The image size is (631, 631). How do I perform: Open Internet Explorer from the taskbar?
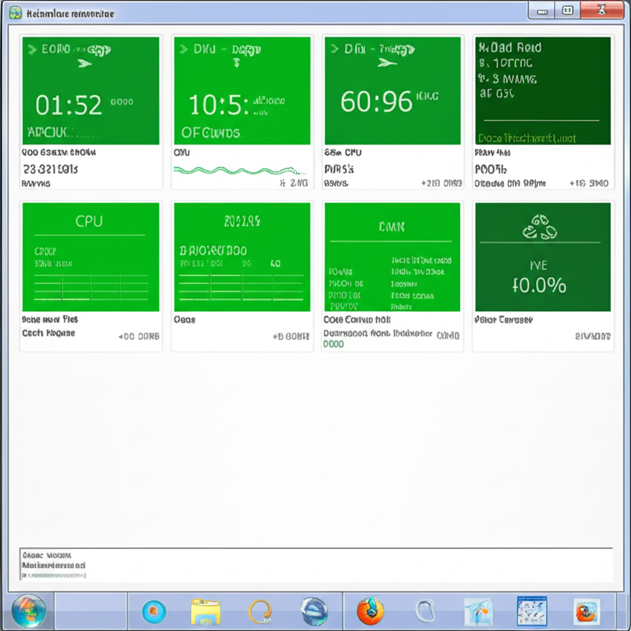click(x=316, y=611)
